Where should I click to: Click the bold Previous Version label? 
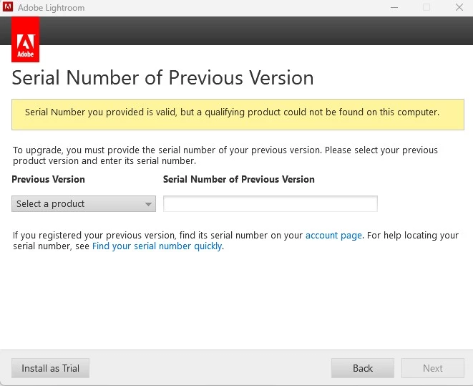pyautogui.click(x=48, y=179)
